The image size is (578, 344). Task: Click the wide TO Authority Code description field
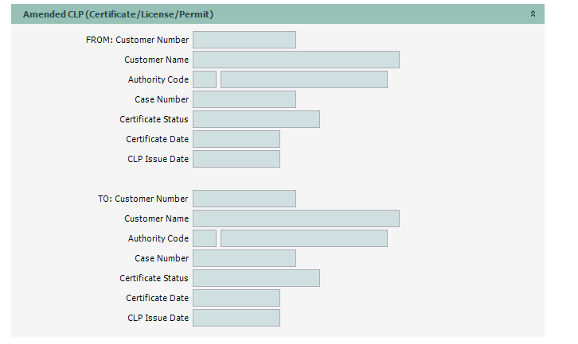pyautogui.click(x=304, y=238)
